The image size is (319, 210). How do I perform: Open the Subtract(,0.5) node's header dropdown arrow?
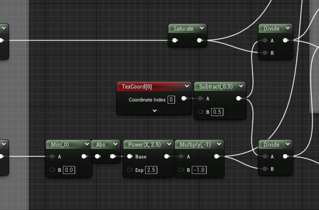(x=241, y=86)
